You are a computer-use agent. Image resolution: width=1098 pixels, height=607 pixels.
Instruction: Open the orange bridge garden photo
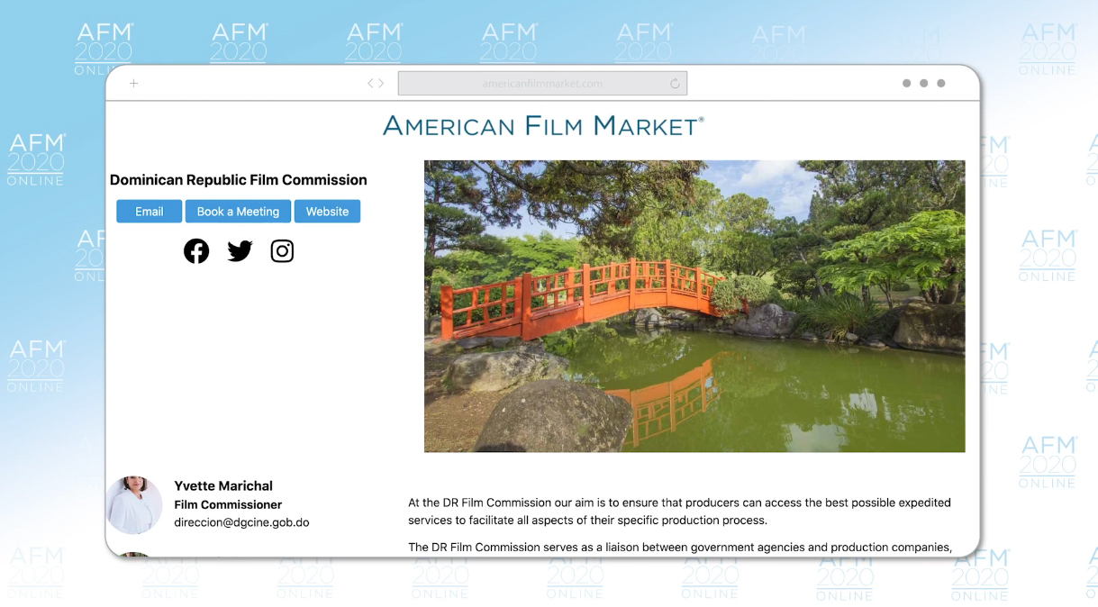694,306
